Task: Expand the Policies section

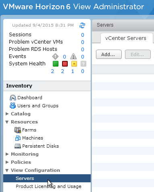Action: tap(7, 162)
